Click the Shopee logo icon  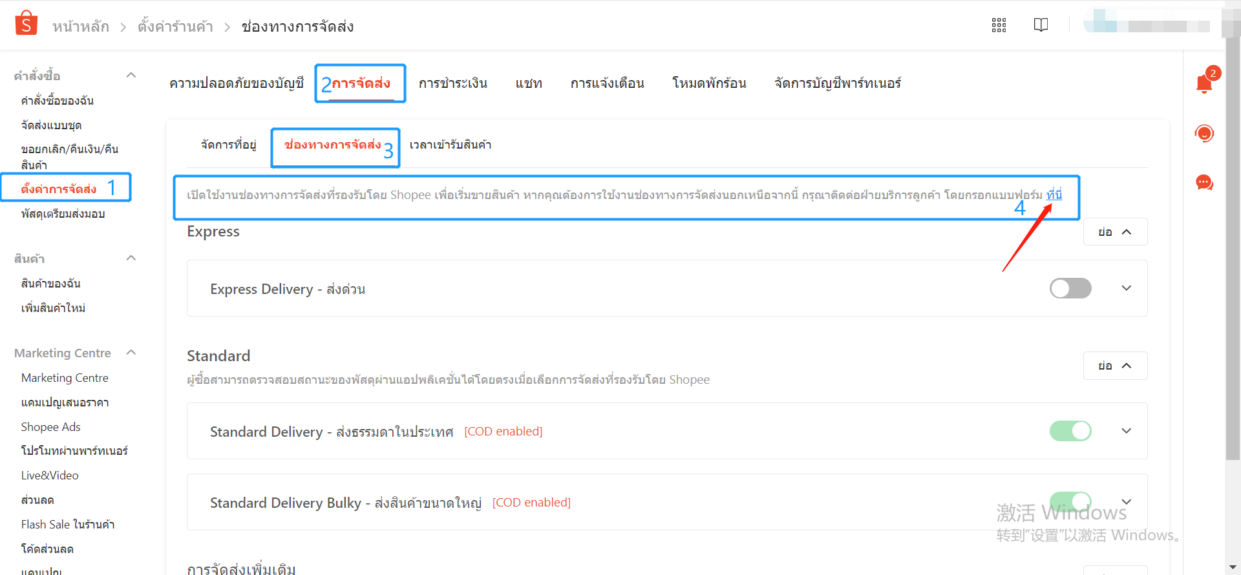[x=26, y=23]
